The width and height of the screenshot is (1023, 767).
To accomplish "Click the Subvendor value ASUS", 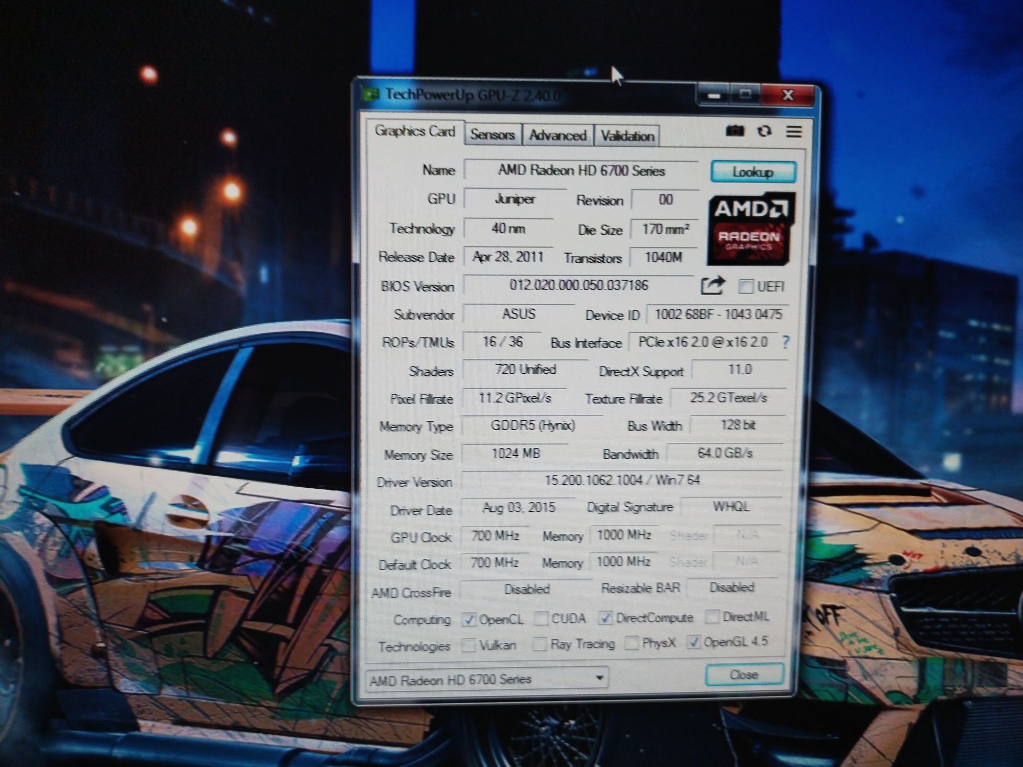I will point(519,313).
